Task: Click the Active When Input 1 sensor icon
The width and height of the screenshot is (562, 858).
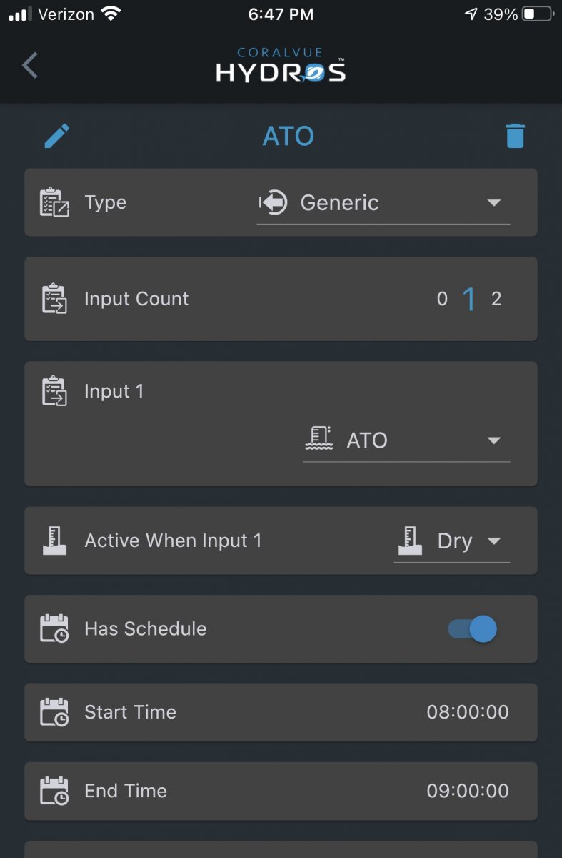Action: click(x=54, y=541)
